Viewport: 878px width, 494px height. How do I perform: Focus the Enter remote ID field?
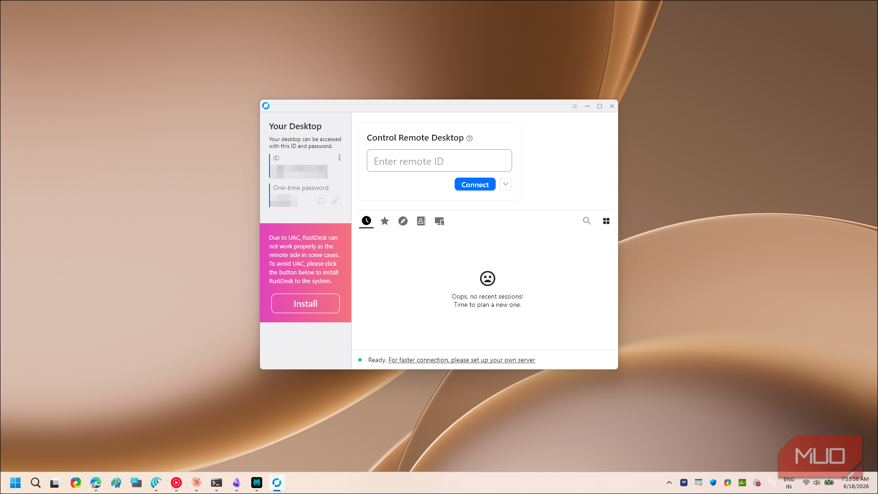439,161
